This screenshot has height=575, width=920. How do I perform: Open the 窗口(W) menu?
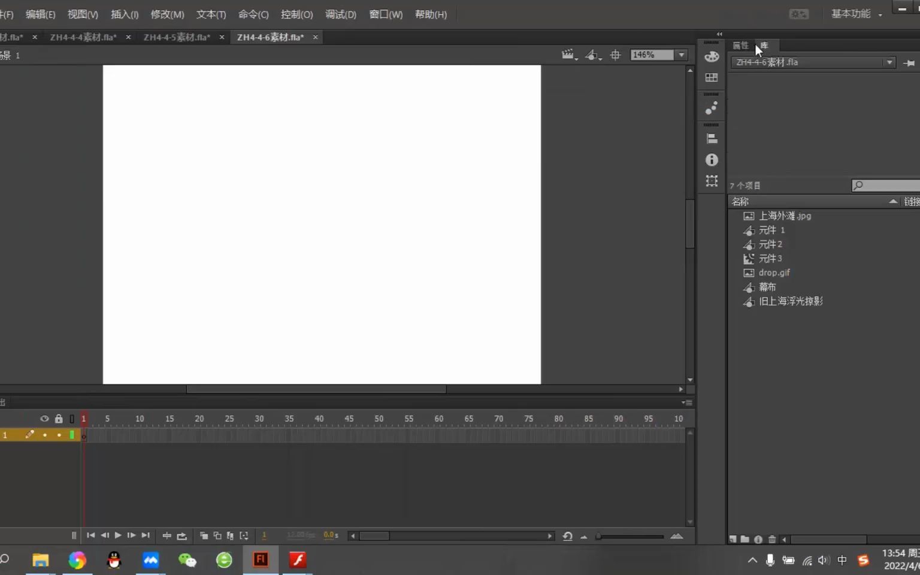point(386,14)
